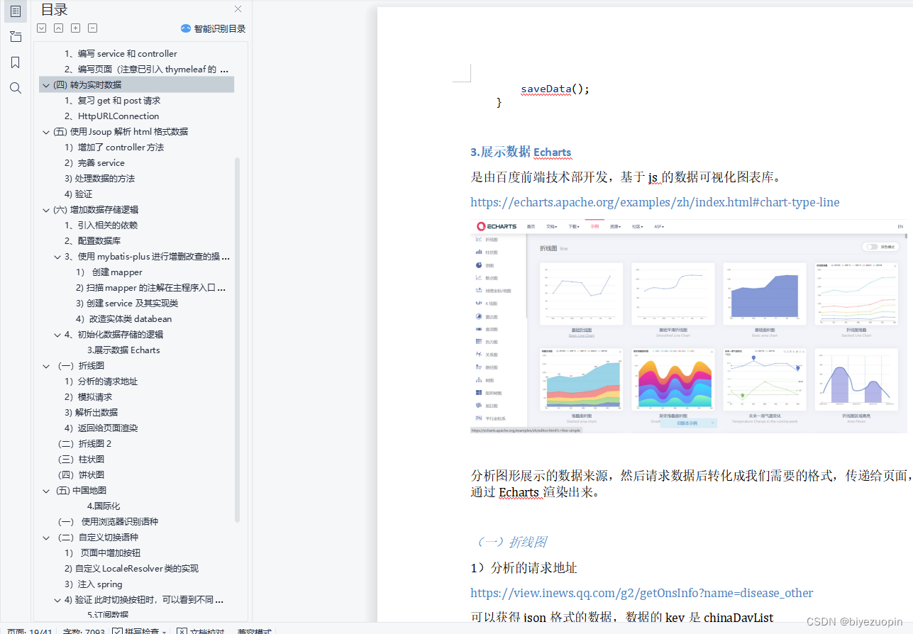Open the chapter navigation icon in sidebar
913x634 pixels.
point(16,37)
